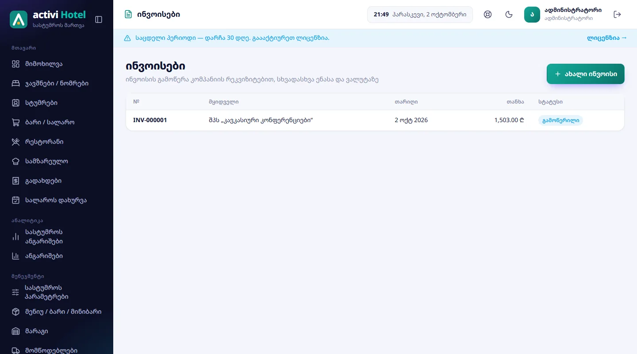
Task: Open the ადმინისტრატორი user profile
Action: tap(563, 14)
